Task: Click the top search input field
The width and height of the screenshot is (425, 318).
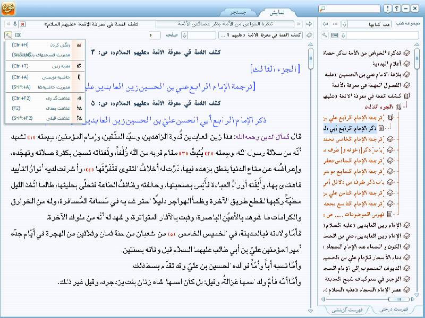Action: pos(353,8)
